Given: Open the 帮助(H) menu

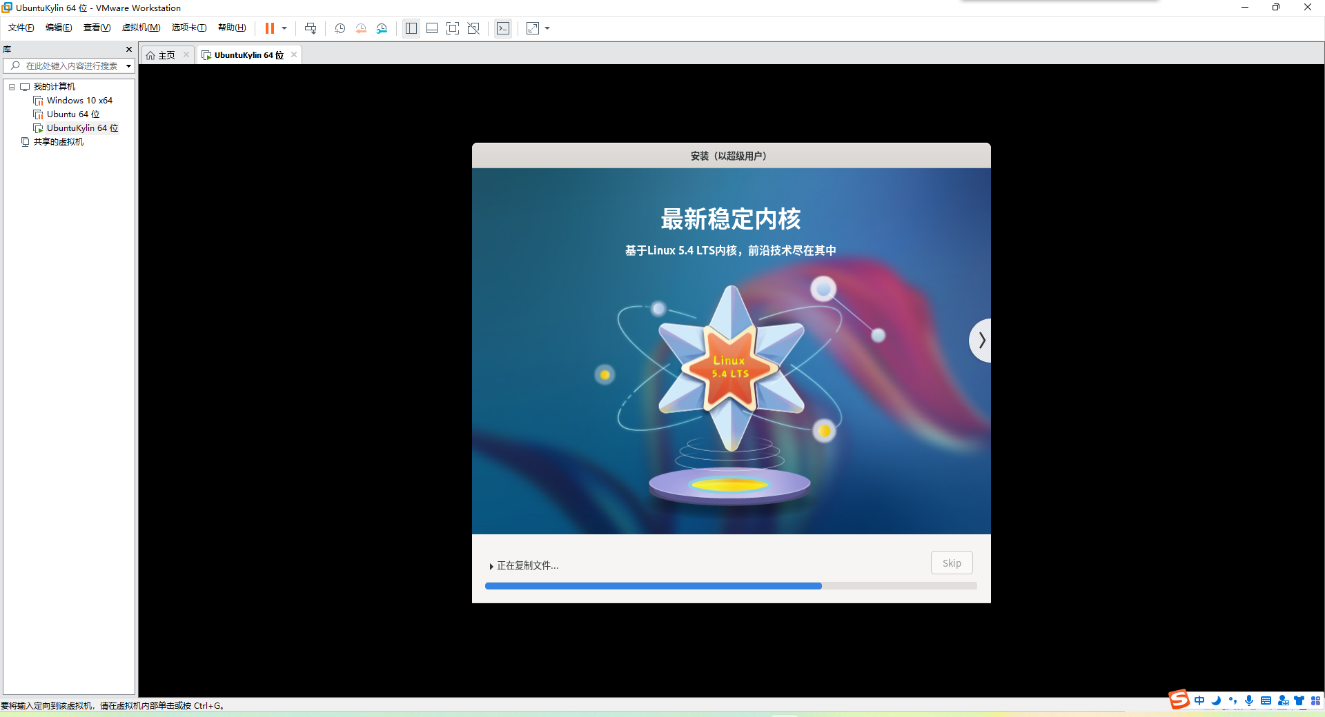Looking at the screenshot, I should pos(232,28).
